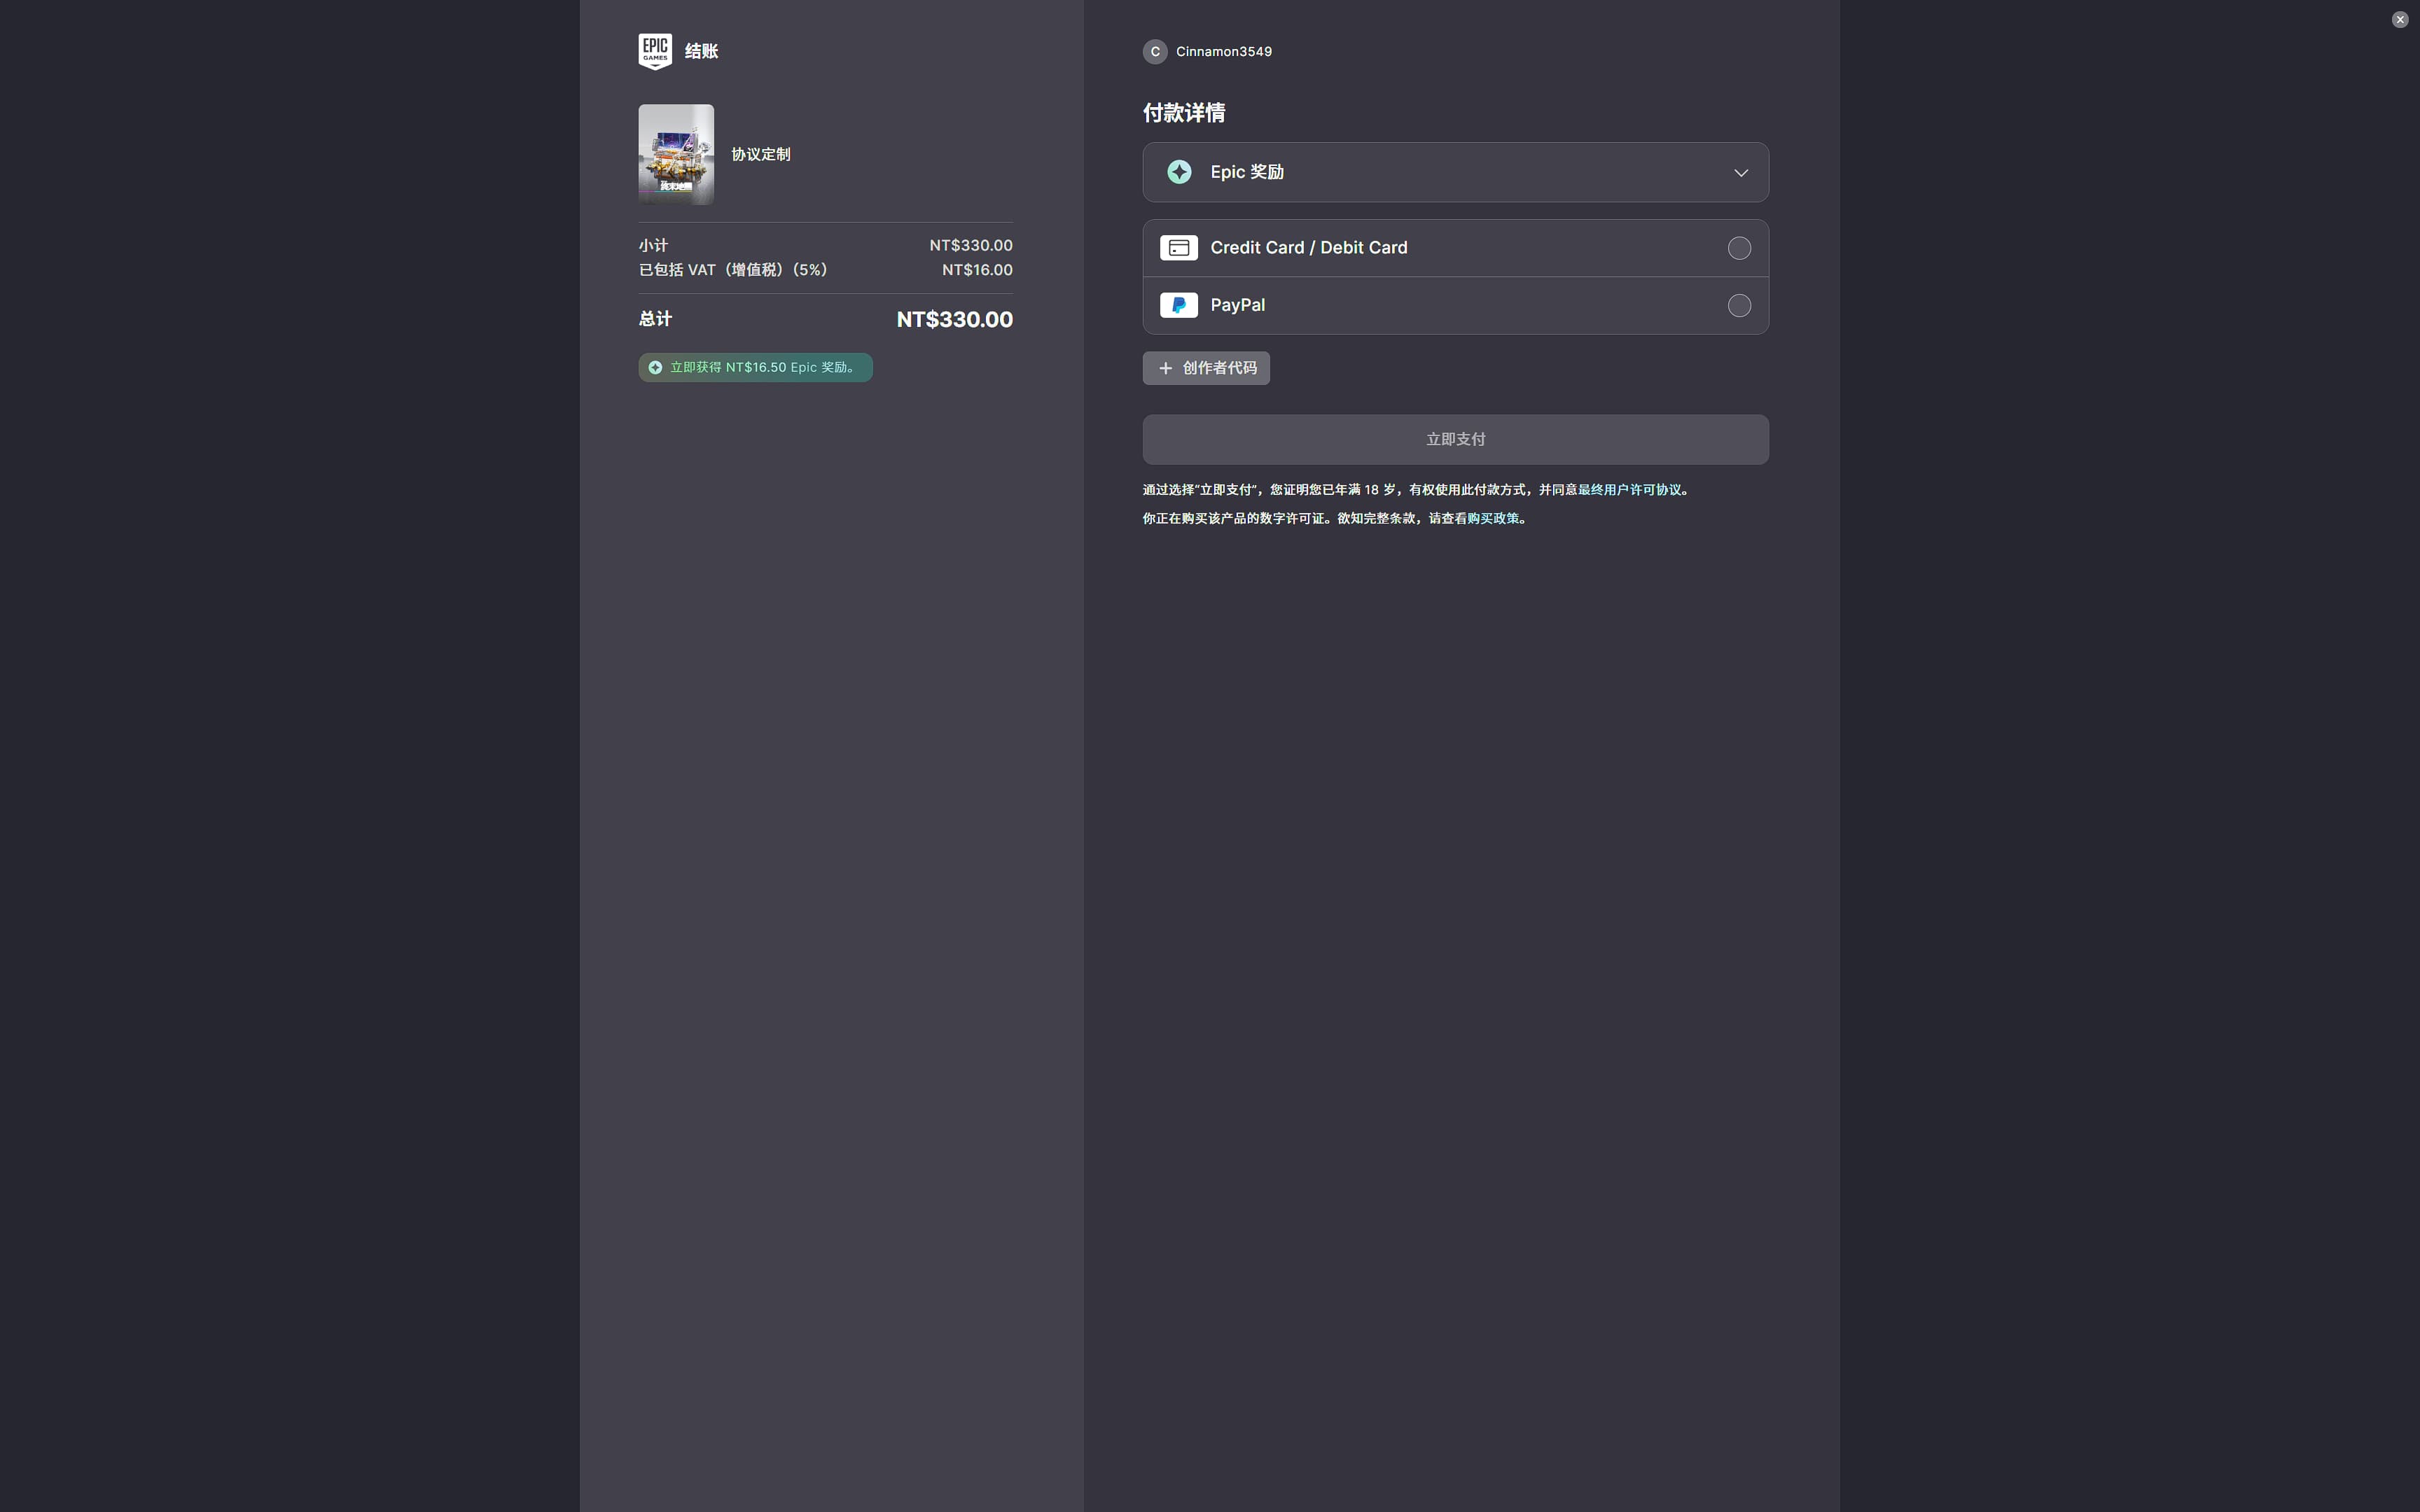2420x1512 pixels.
Task: Click the PayPal logo icon
Action: [1179, 305]
